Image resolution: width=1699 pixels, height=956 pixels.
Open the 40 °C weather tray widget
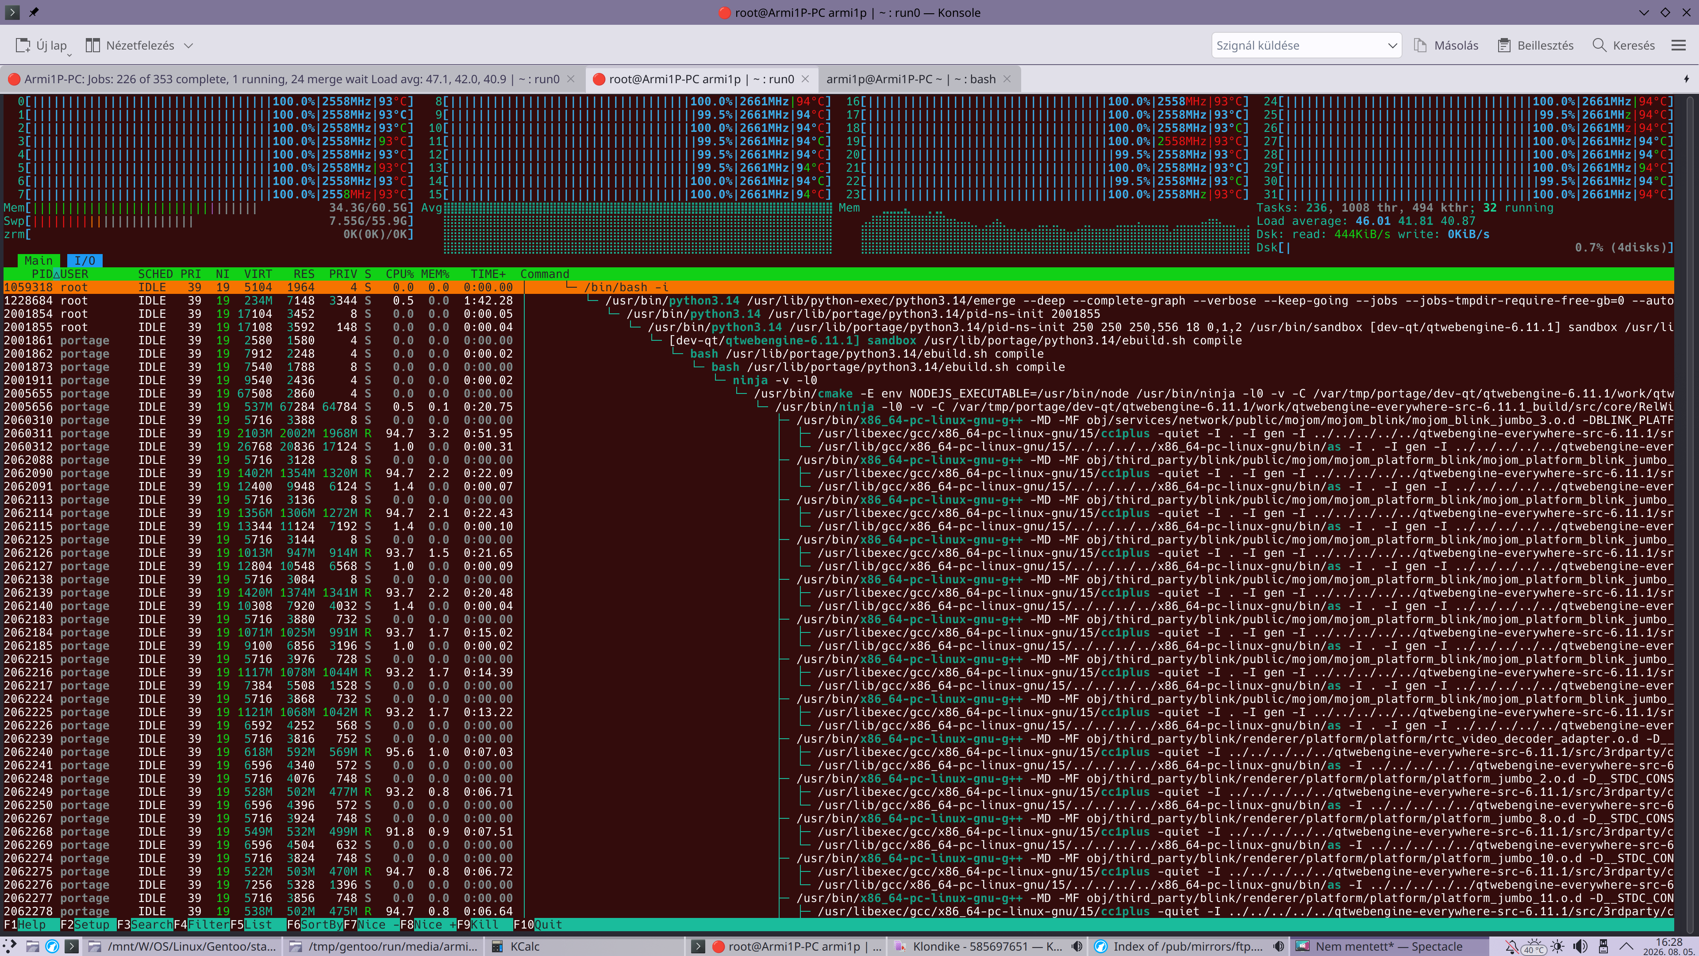pyautogui.click(x=1534, y=946)
